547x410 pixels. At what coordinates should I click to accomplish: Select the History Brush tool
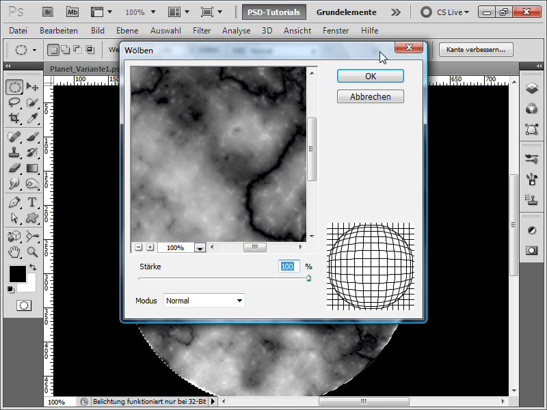click(x=32, y=152)
